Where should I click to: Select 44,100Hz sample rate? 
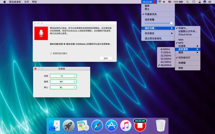(x=166, y=62)
